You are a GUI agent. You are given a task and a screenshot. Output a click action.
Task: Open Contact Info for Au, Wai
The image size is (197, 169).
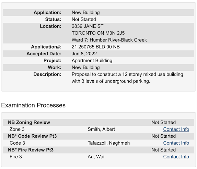click(176, 157)
